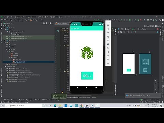Open emulator extended controls (three dots)
Image resolution: width=164 pixels, height=123 pixels.
(108, 64)
